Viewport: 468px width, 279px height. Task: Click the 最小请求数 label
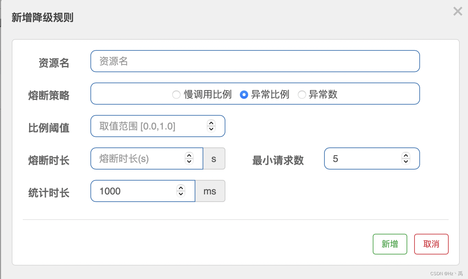click(278, 160)
